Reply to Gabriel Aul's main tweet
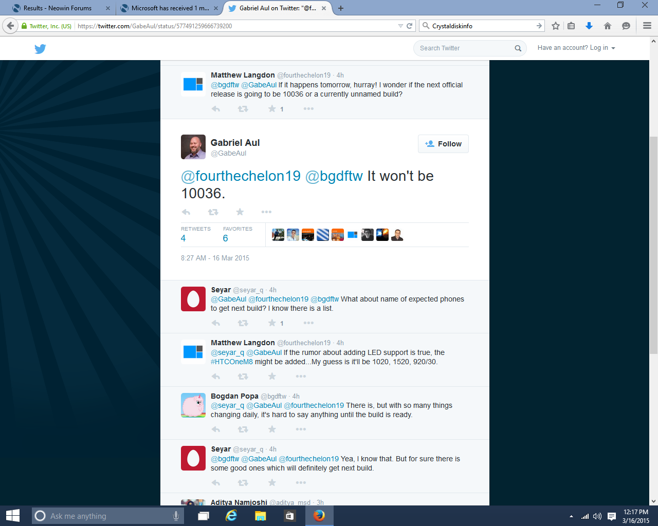The width and height of the screenshot is (658, 526). [x=186, y=212]
